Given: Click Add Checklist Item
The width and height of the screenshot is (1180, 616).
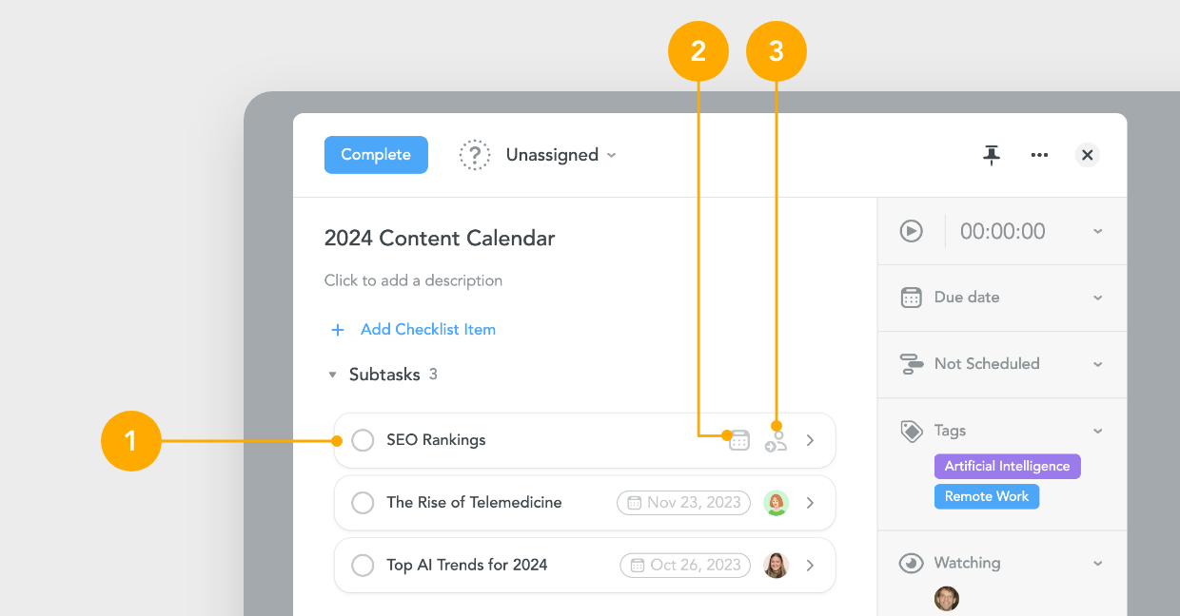Looking at the screenshot, I should [x=427, y=329].
